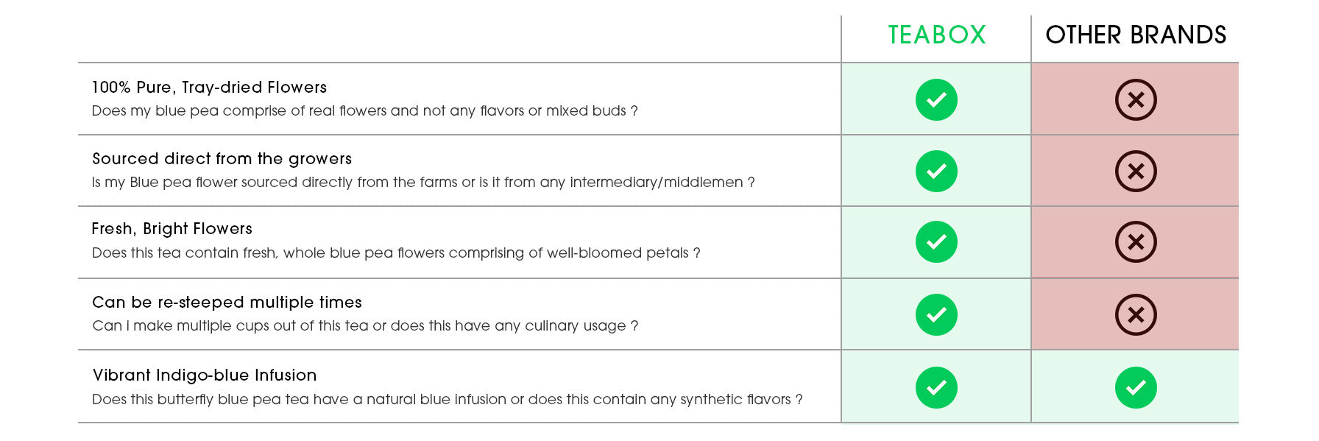Click the "Can be re-steeped multiple times" heading

click(x=227, y=302)
